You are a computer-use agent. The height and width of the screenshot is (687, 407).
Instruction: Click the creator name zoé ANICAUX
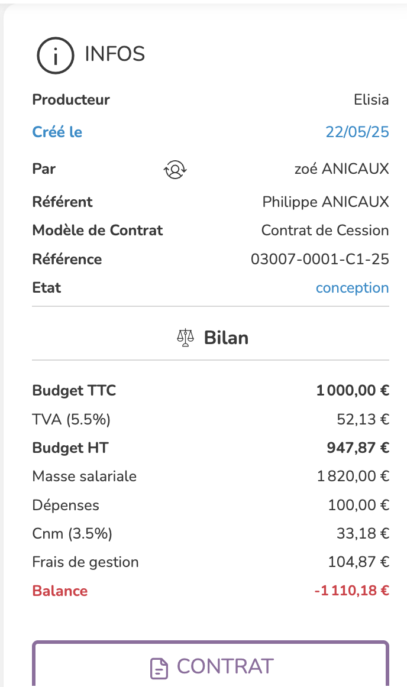tap(341, 170)
